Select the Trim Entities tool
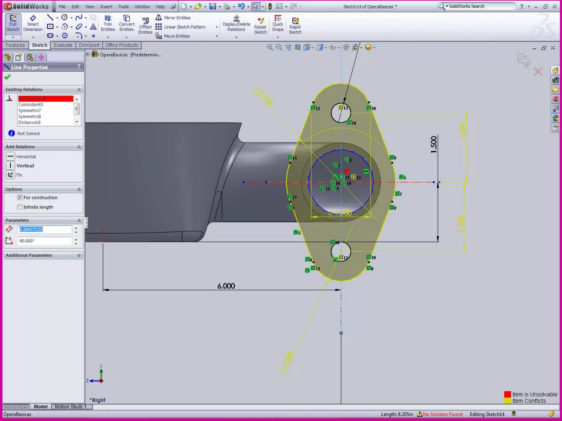The width and height of the screenshot is (562, 421). click(108, 24)
